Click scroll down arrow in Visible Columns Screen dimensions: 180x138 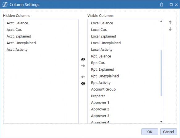point(161,122)
